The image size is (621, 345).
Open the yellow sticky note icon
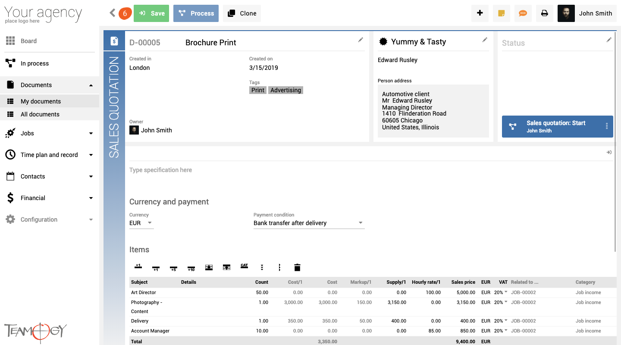coord(502,13)
